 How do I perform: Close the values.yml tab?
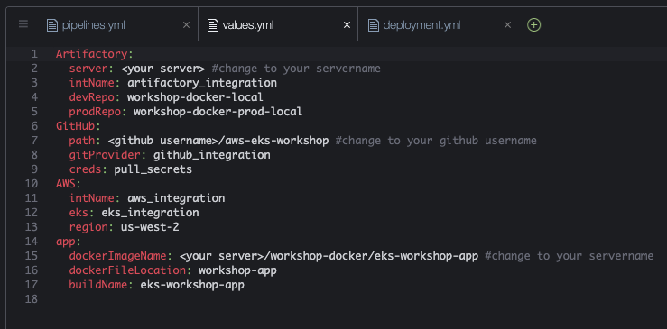pos(347,25)
